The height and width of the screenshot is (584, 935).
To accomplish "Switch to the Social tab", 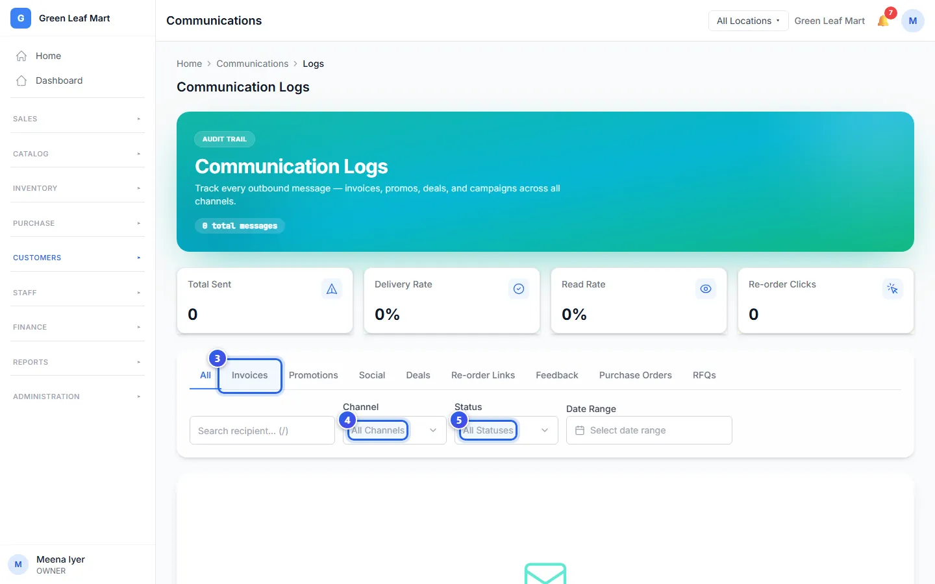I will point(372,375).
